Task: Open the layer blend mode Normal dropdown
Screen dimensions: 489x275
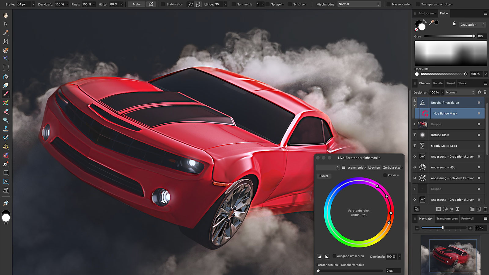Action: coord(460,92)
